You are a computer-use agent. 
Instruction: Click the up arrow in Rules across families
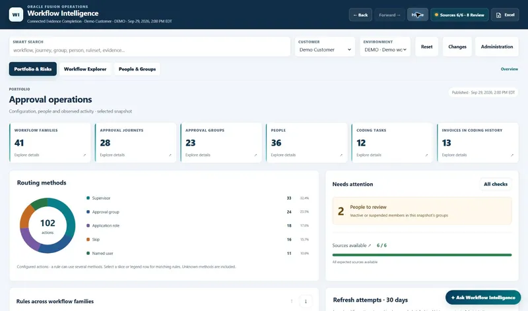[x=292, y=301]
